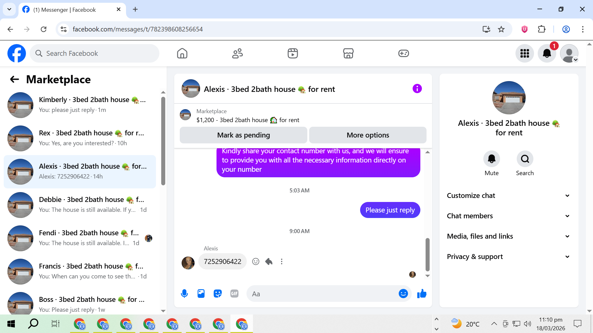This screenshot has width=593, height=333.
Task: Click Mark as pending button
Action: 243,135
